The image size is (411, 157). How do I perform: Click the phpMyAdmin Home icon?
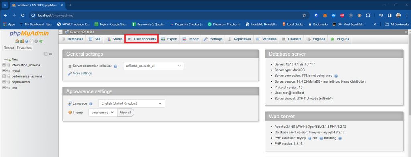(x=17, y=41)
